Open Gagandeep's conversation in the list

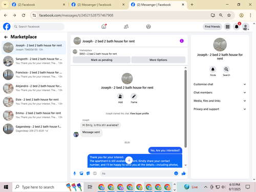pyautogui.click(x=34, y=129)
